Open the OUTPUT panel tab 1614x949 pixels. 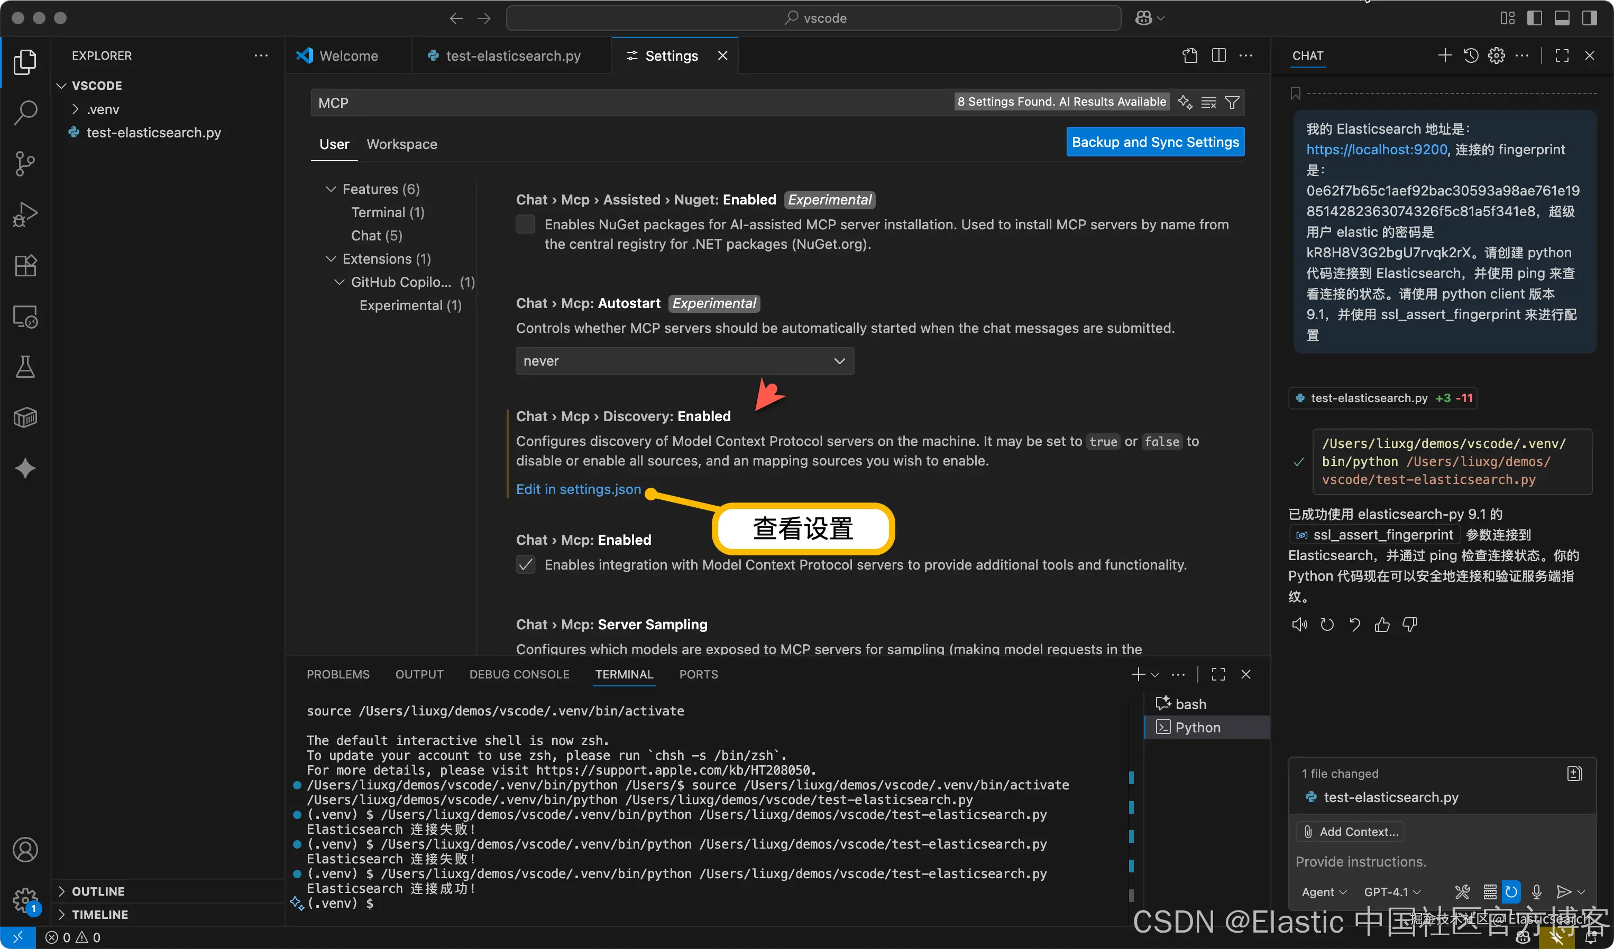point(419,674)
